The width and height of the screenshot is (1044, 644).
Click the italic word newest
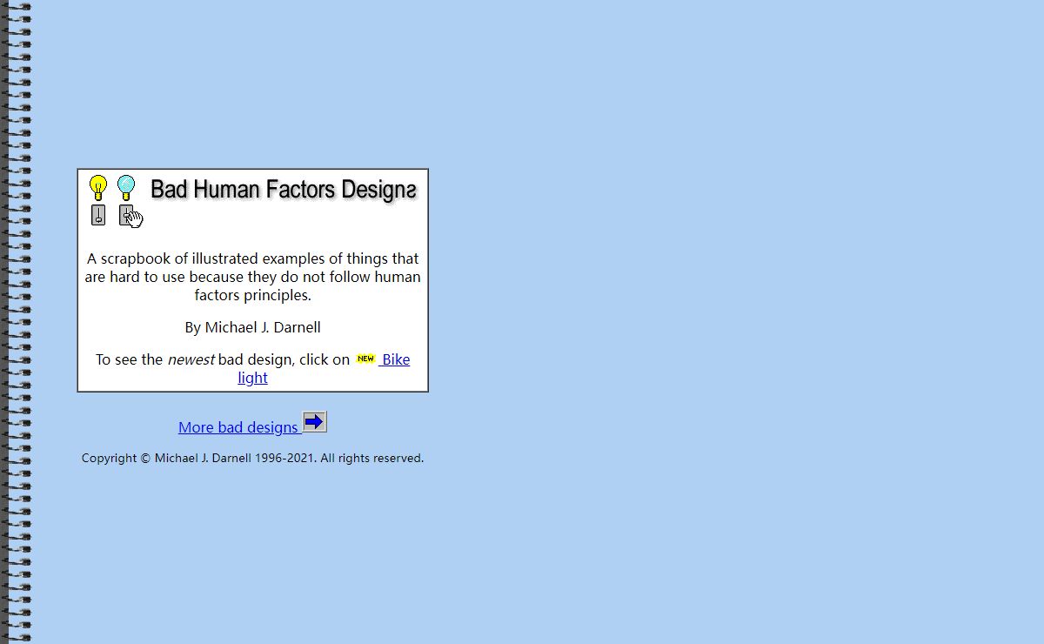click(191, 359)
